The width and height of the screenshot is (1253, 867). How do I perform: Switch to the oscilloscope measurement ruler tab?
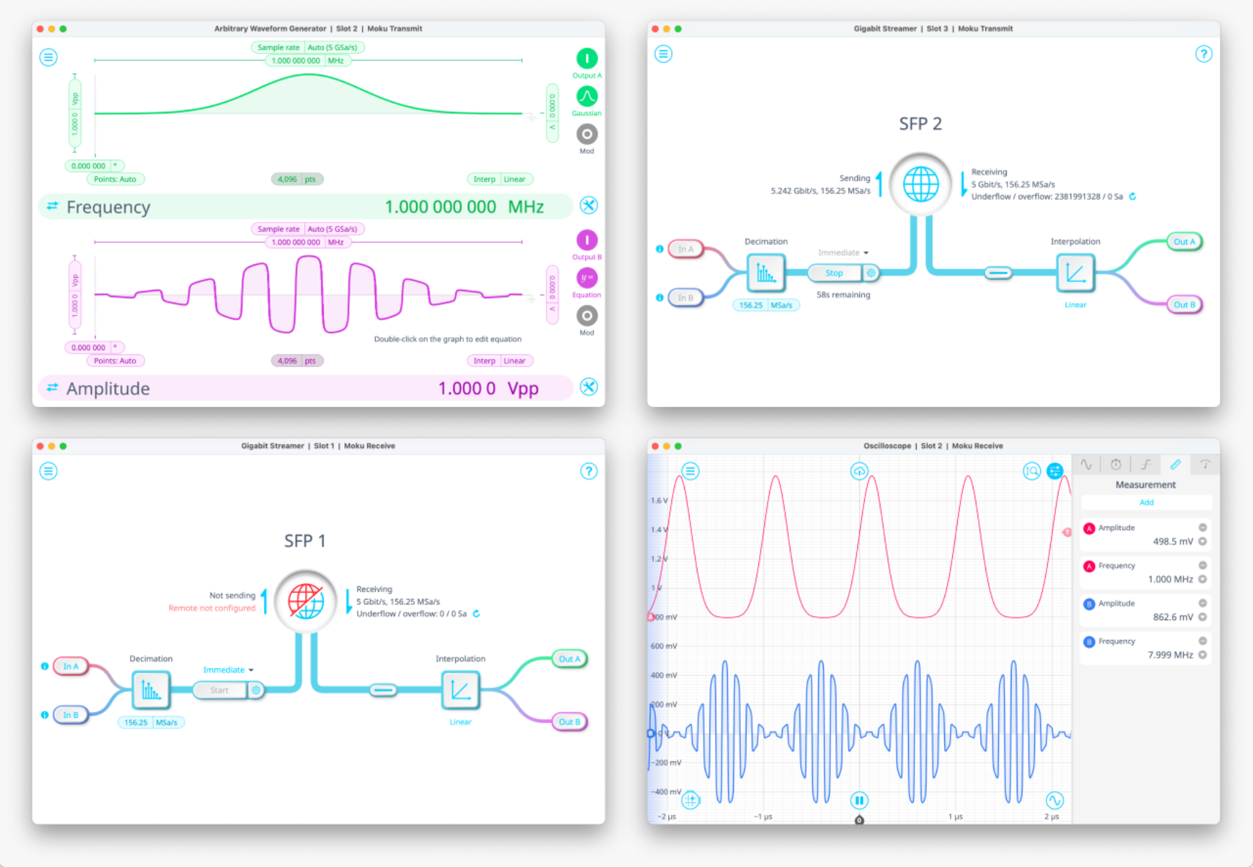[x=1175, y=464]
